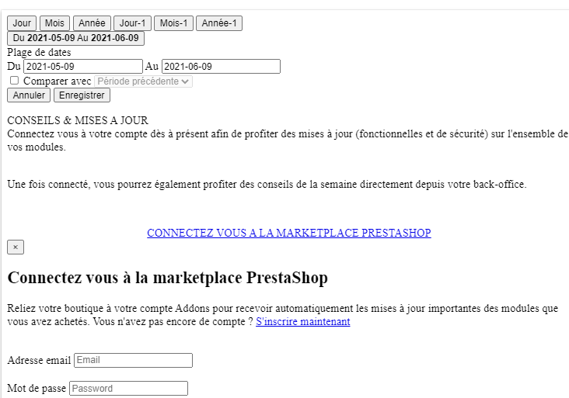The width and height of the screenshot is (569, 398).
Task: Click the Adresse email input field
Action: [133, 360]
